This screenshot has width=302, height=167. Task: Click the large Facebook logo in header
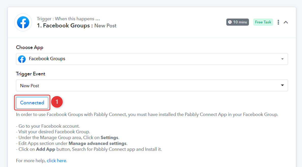tap(23, 22)
